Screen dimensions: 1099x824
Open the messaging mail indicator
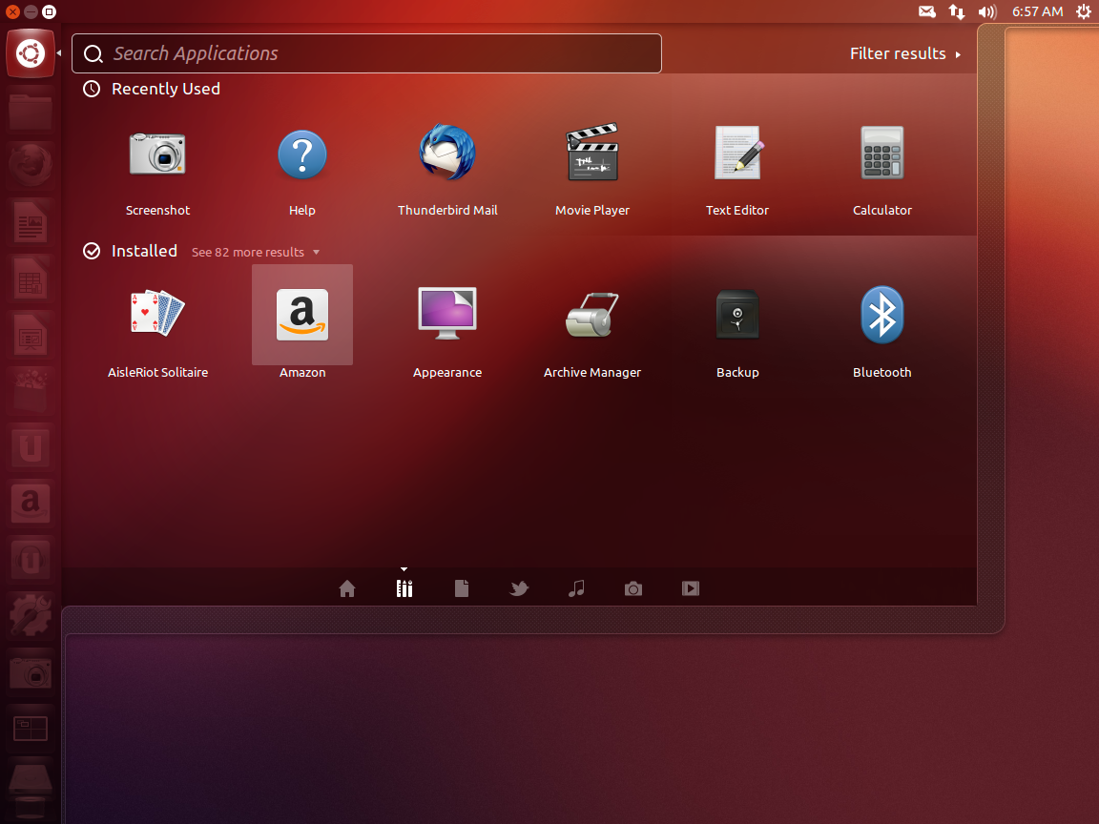point(926,11)
